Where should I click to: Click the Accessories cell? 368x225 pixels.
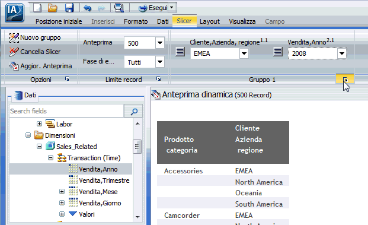(x=183, y=171)
